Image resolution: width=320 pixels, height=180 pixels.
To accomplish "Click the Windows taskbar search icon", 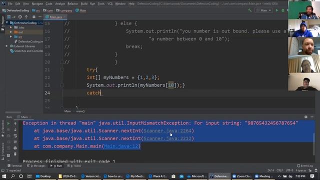I will pos(12,176).
